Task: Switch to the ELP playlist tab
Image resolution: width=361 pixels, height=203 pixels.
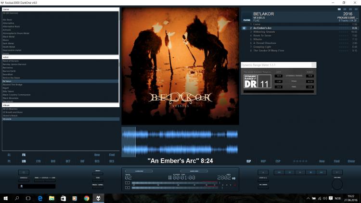Action: 249,161
